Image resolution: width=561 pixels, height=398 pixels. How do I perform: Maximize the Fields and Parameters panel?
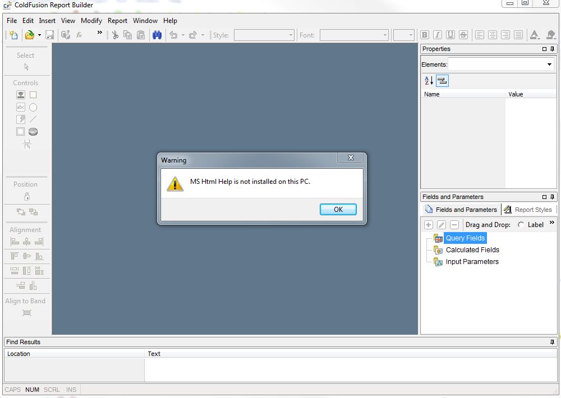(x=545, y=197)
